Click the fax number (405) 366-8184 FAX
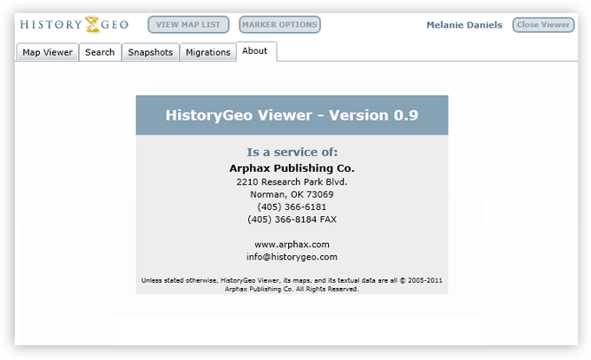Viewport: 591px width, 360px height. [x=292, y=219]
